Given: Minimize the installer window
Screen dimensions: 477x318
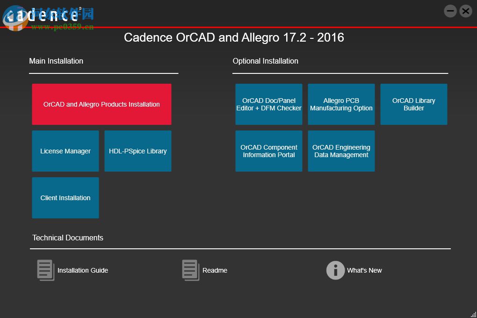Looking at the screenshot, I should pyautogui.click(x=450, y=11).
